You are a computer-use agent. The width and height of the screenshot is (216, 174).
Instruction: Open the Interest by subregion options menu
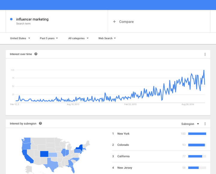(x=205, y=124)
